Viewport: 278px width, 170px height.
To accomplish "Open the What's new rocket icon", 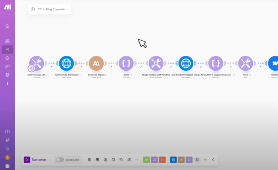I will [7, 140].
